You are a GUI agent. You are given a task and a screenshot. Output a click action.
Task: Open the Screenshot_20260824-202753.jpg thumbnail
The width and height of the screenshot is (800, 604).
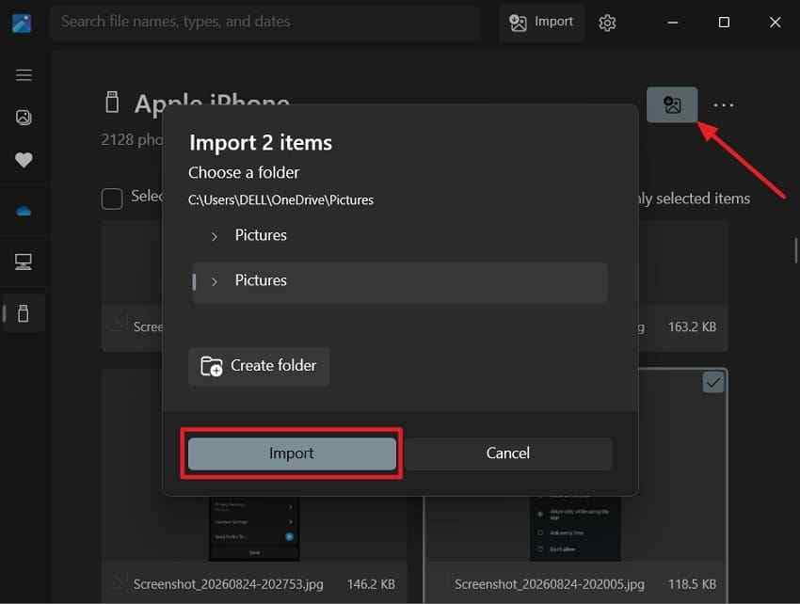(x=254, y=529)
